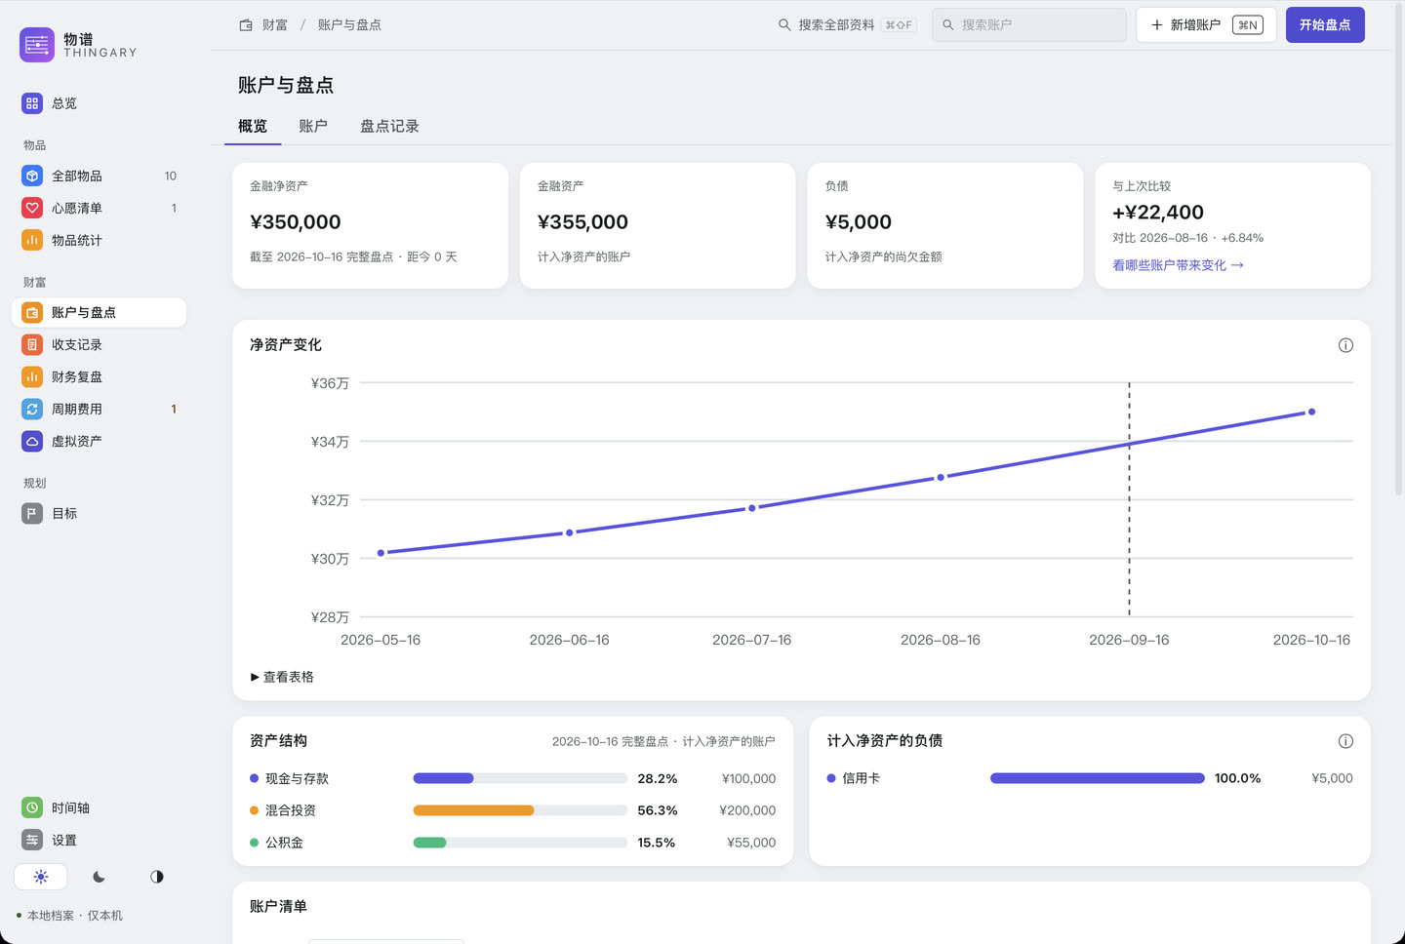Click the 2026-08-16 data point on chart
Screen dimensions: 1405x944
coord(941,478)
